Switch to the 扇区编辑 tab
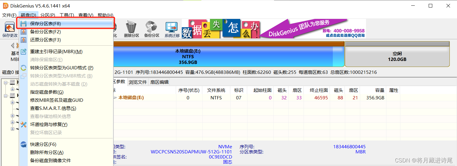This screenshot has width=457, height=166. 159,82
